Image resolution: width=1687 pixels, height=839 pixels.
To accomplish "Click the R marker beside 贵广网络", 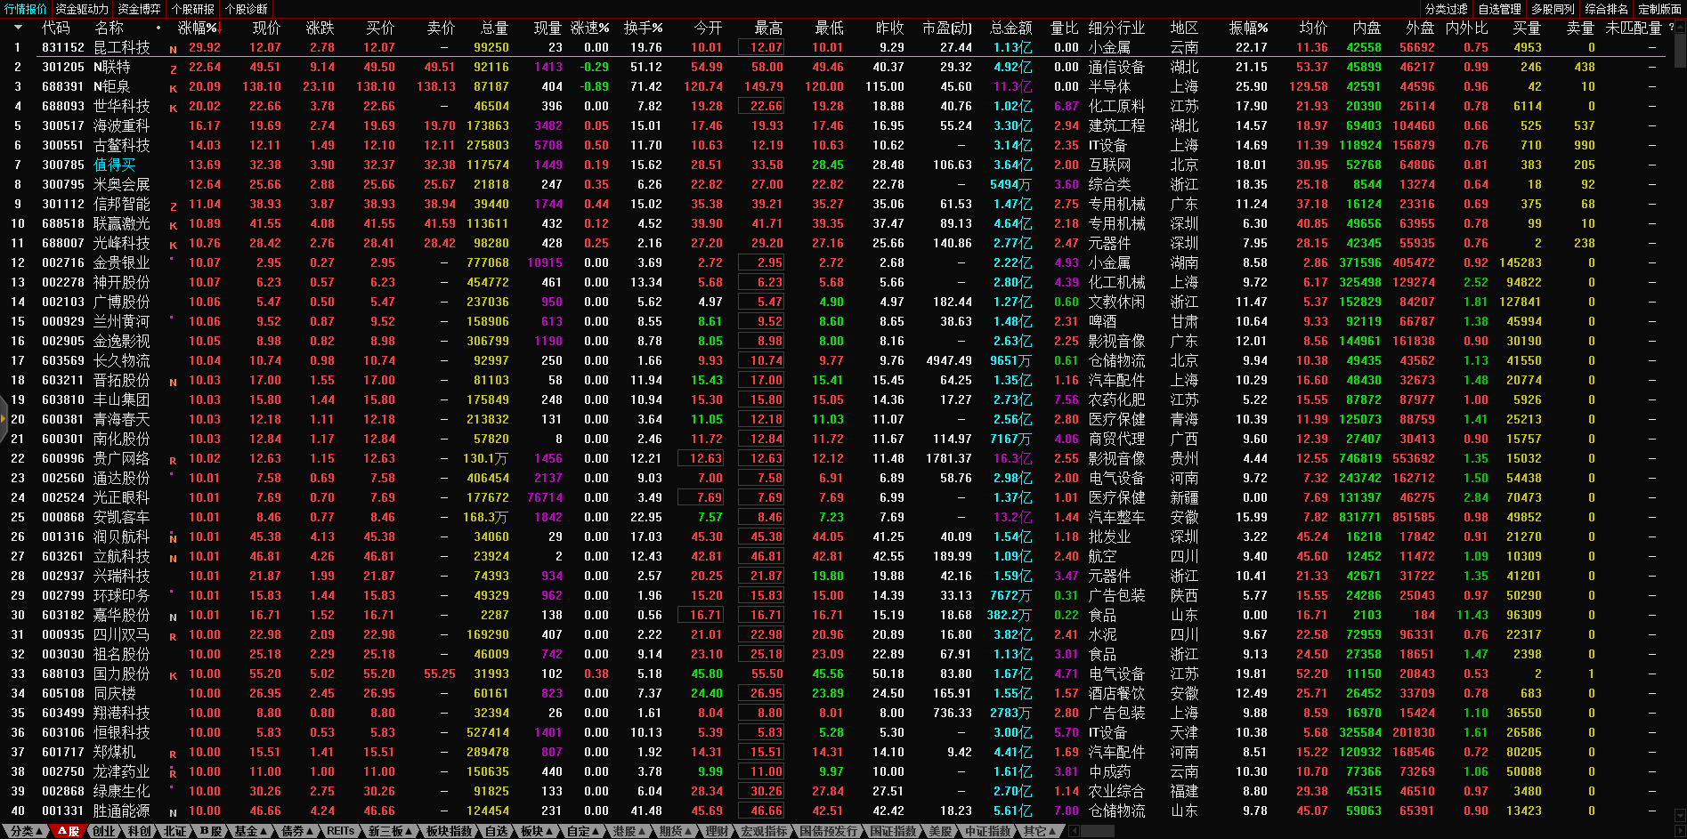I will pyautogui.click(x=173, y=461).
